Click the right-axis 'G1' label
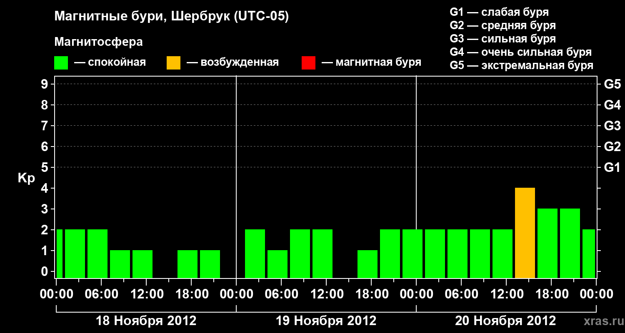Screen dimensions: 625x333 [x=612, y=168]
